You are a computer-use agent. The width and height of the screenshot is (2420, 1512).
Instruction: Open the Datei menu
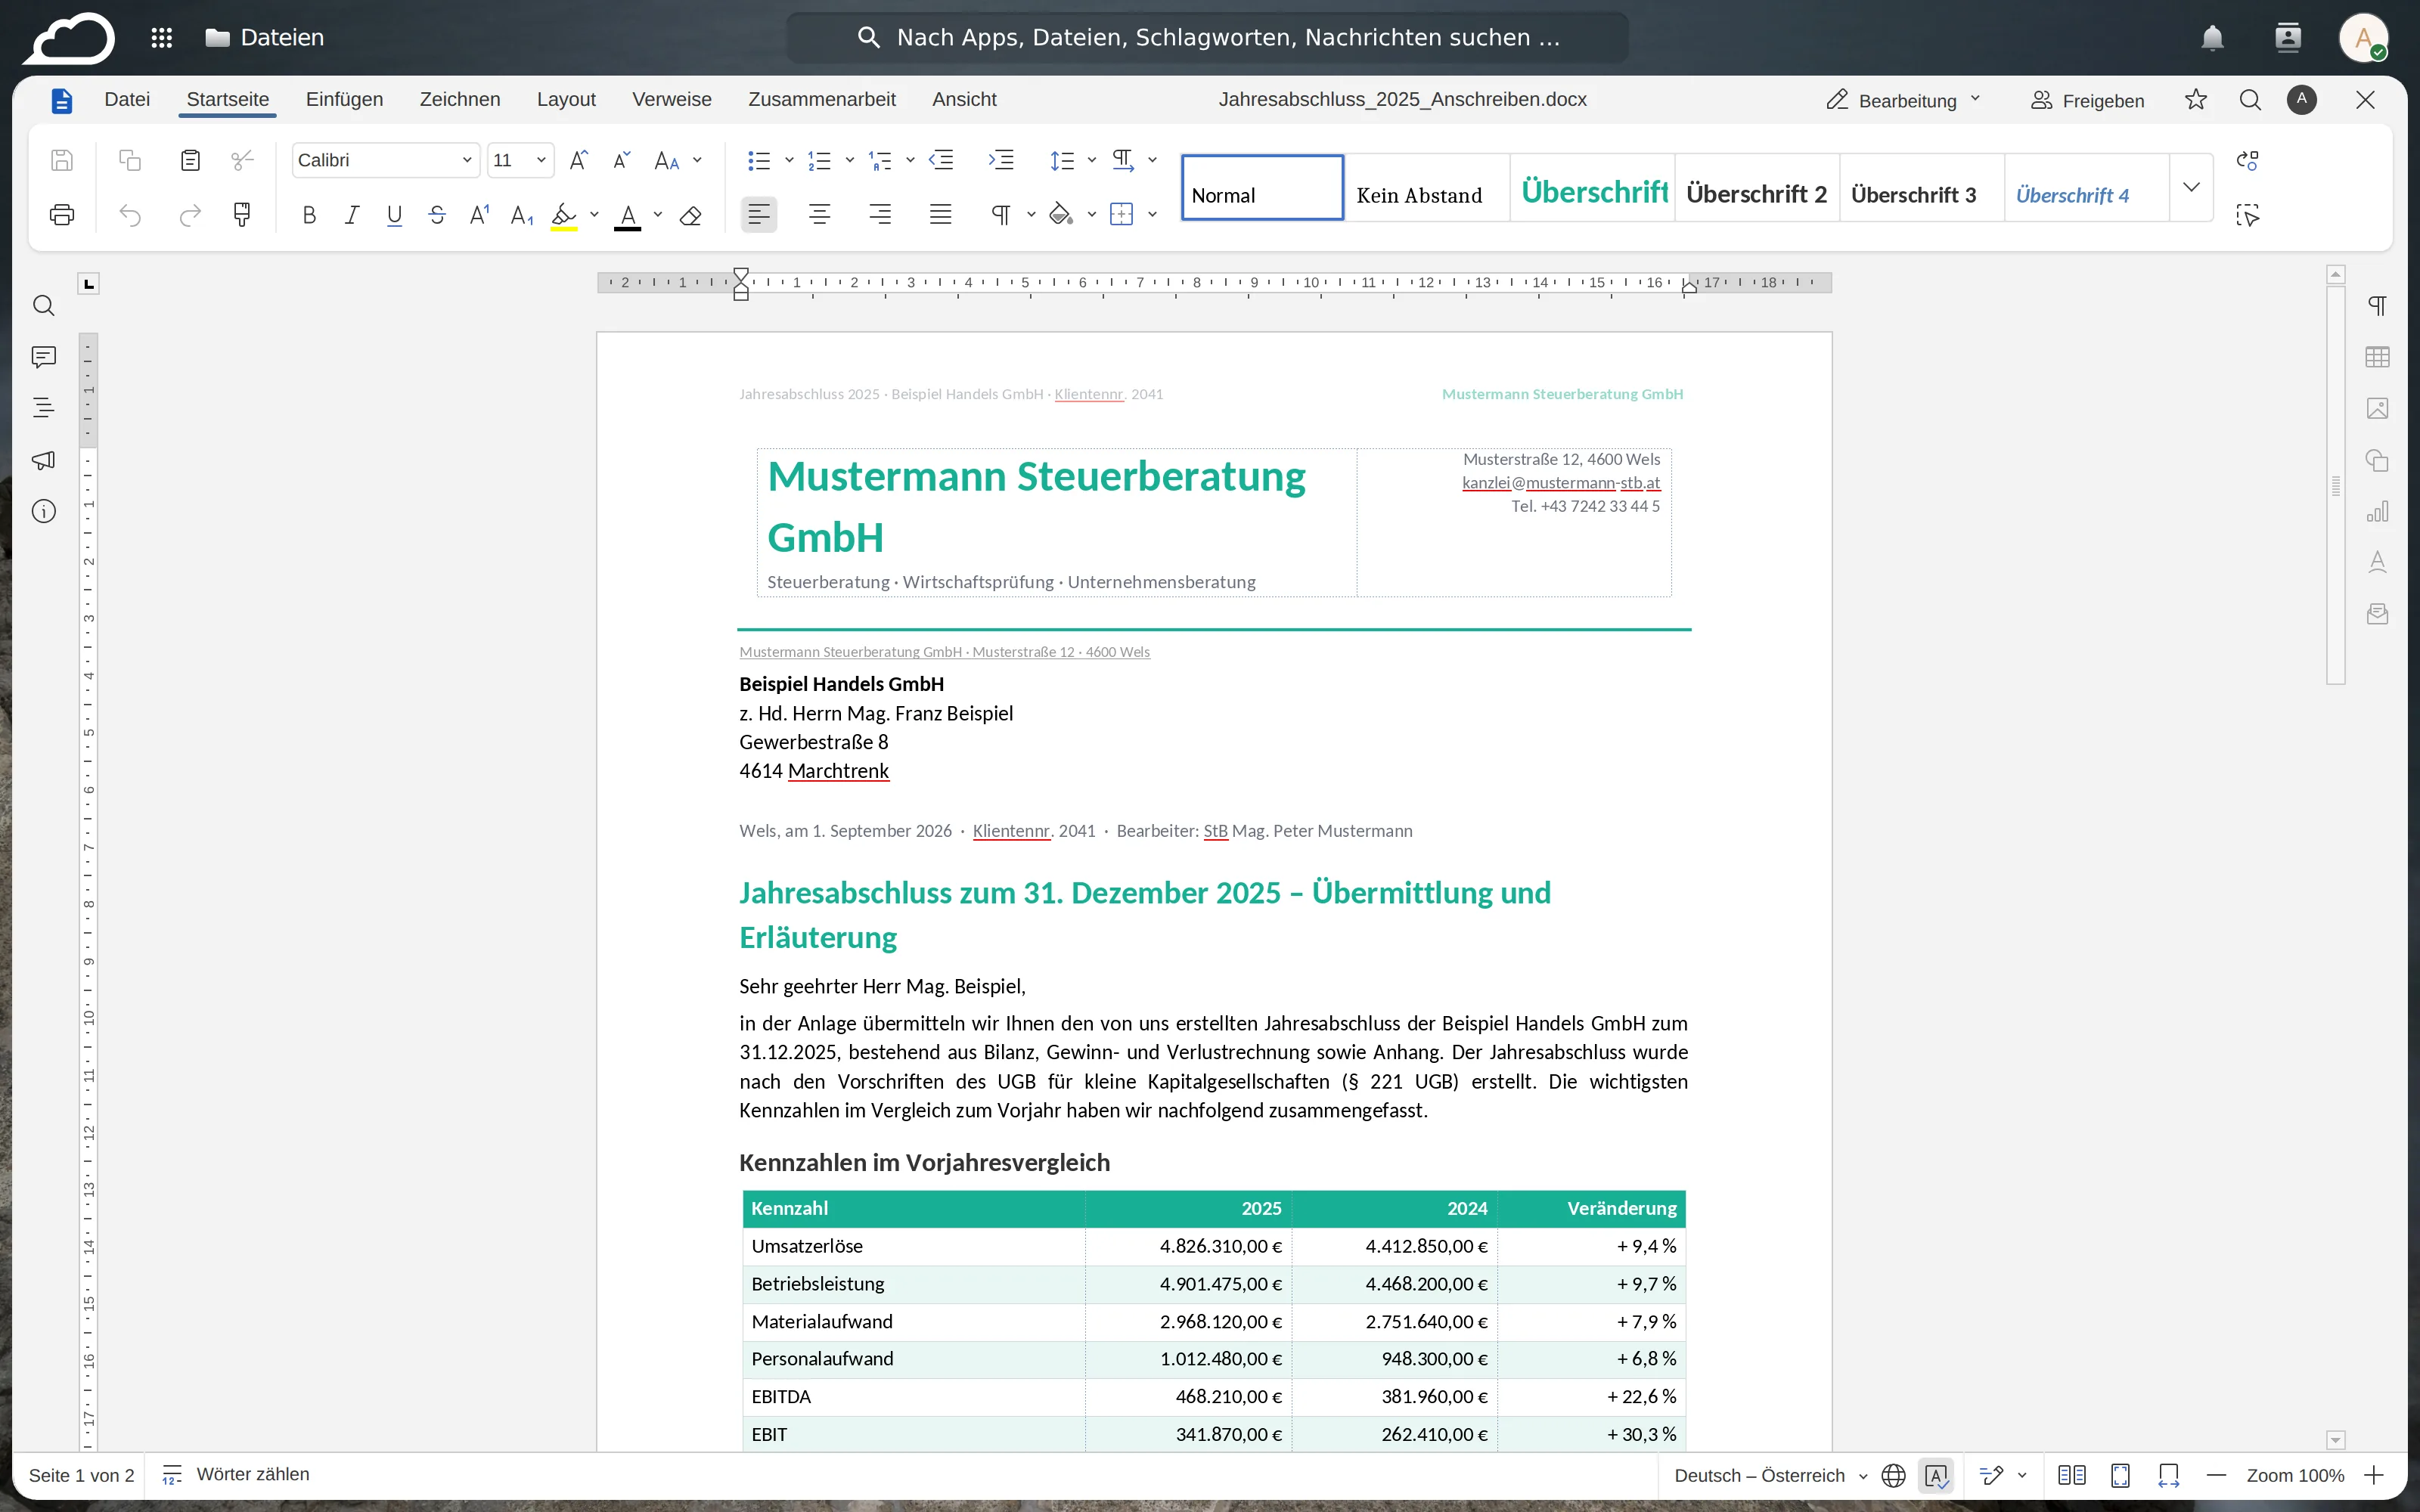click(127, 99)
